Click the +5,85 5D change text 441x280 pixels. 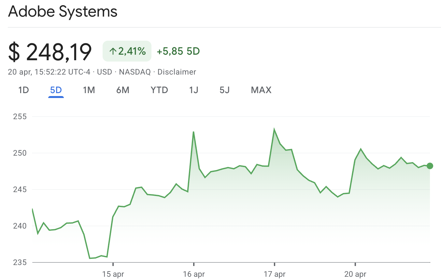[x=178, y=51]
